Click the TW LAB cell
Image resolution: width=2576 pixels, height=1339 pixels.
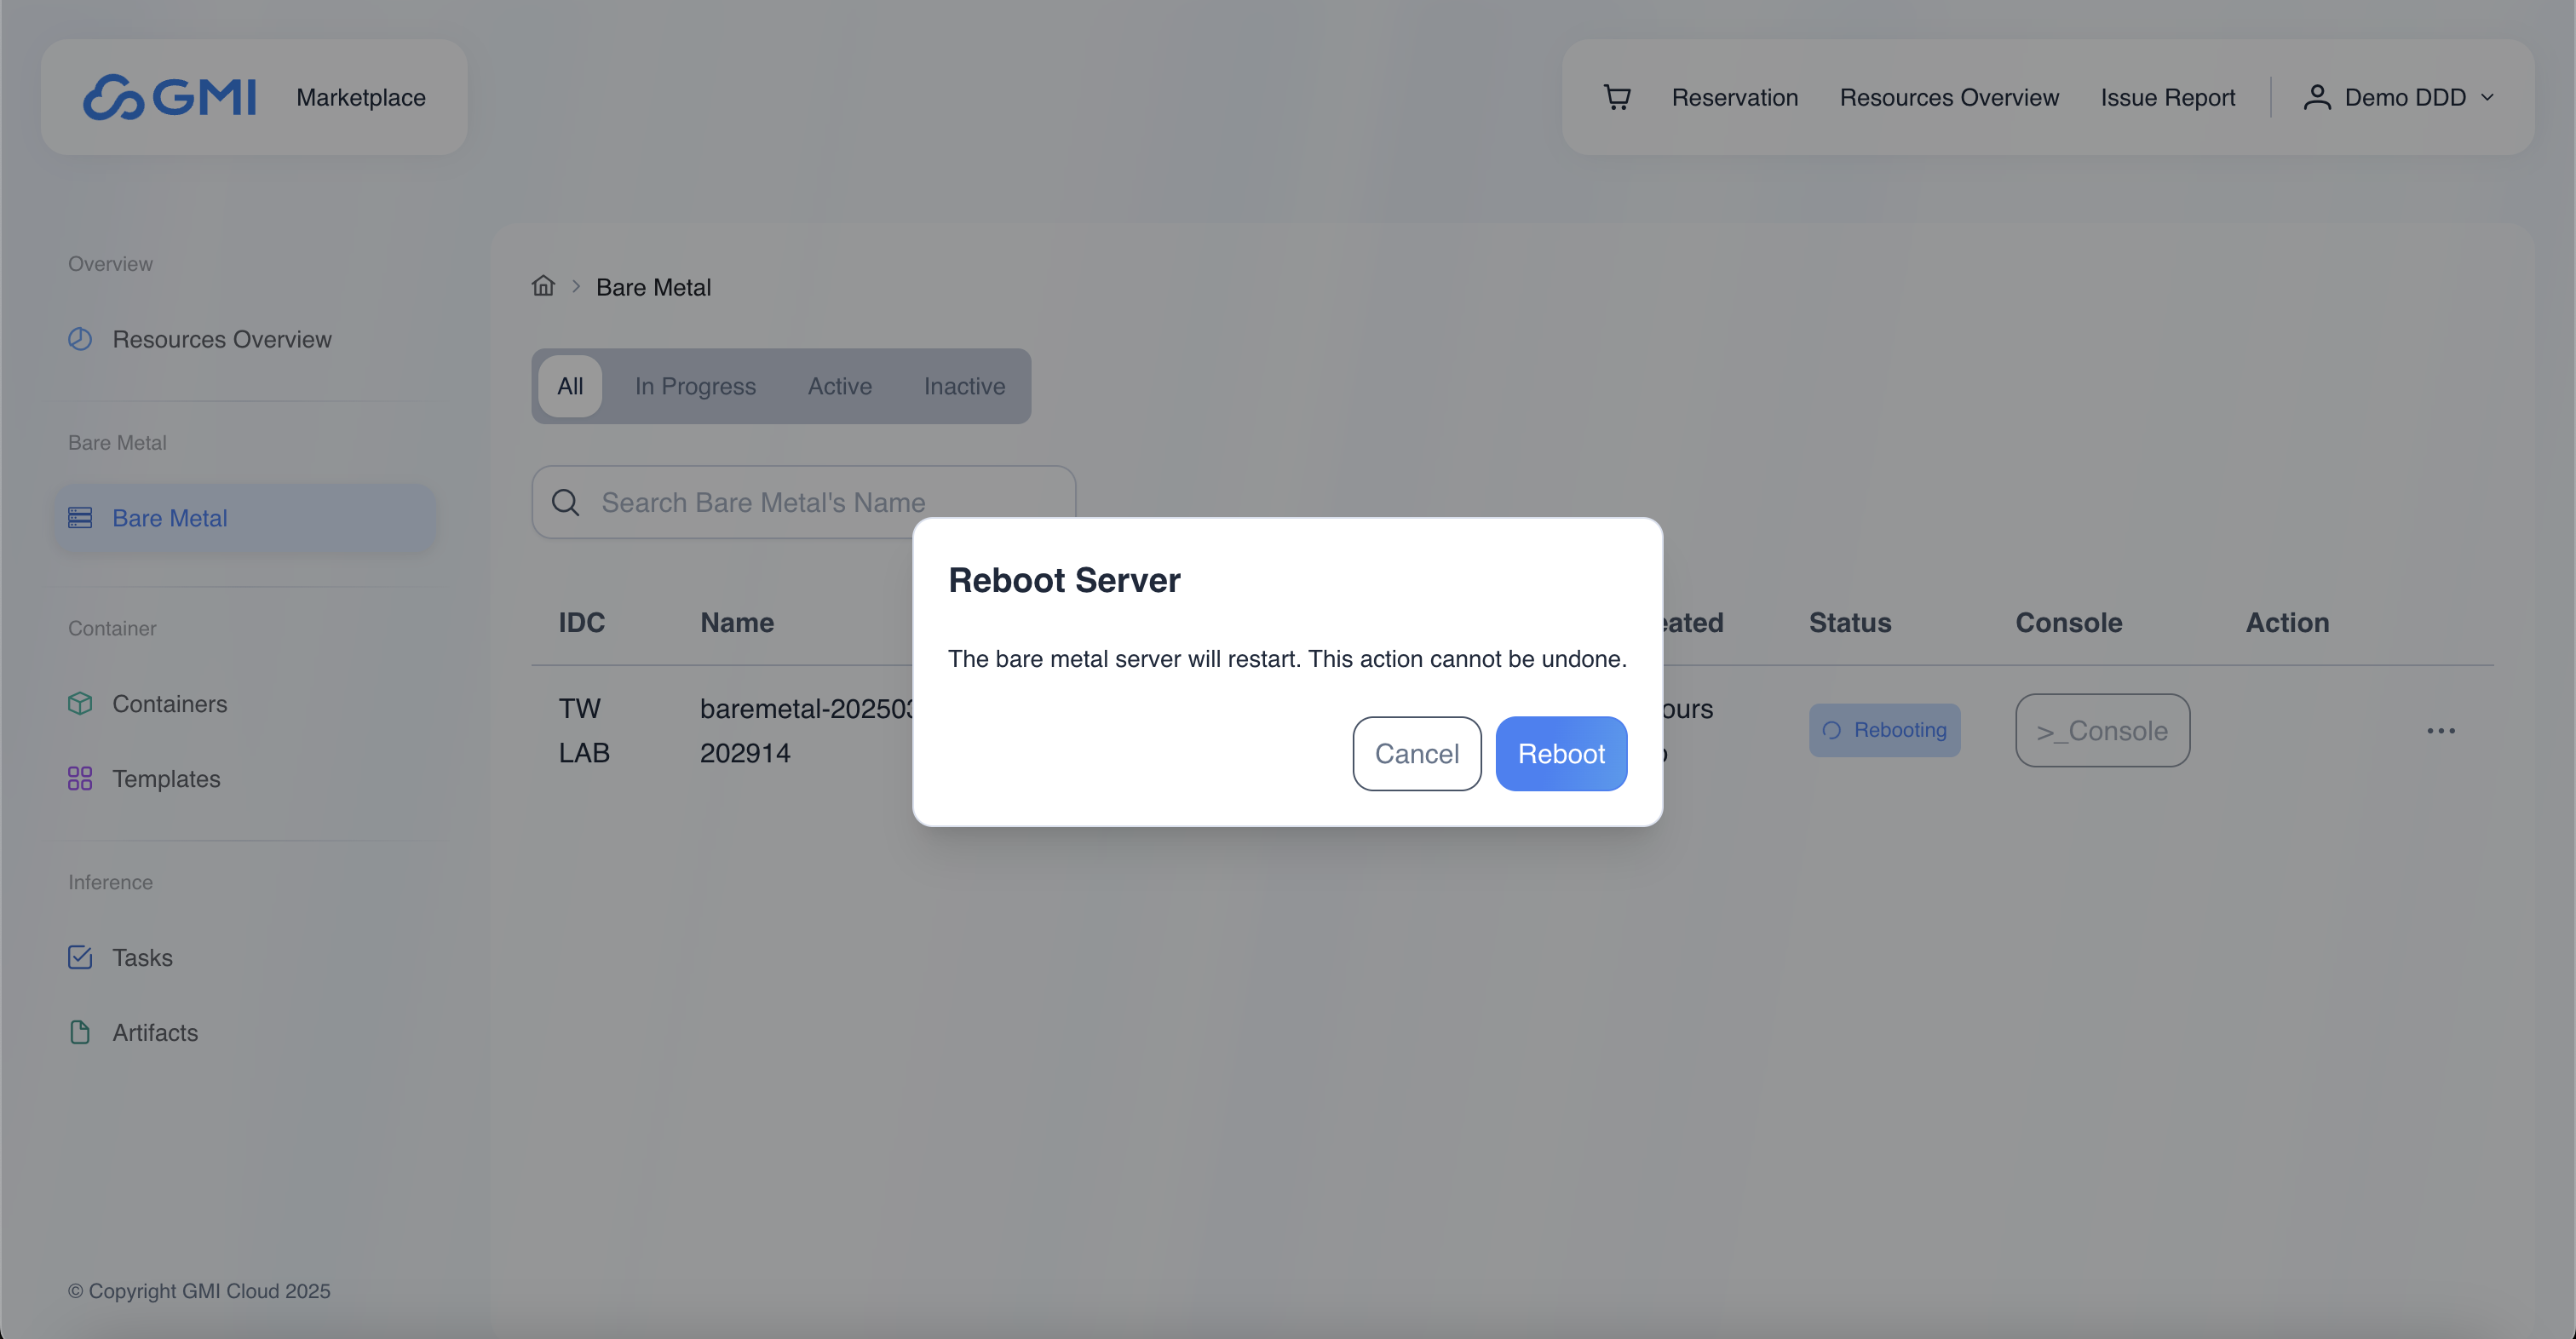pyautogui.click(x=584, y=730)
